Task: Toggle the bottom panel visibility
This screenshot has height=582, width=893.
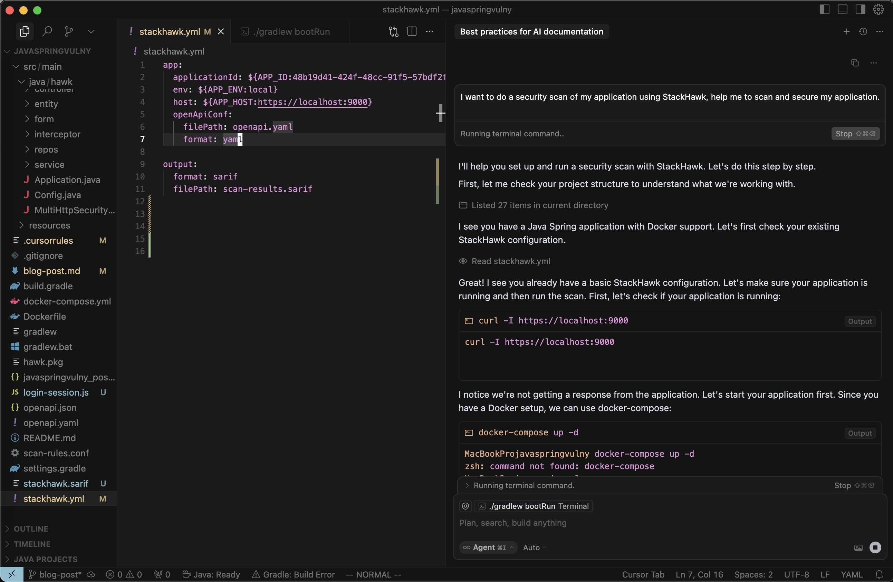Action: pyautogui.click(x=842, y=9)
